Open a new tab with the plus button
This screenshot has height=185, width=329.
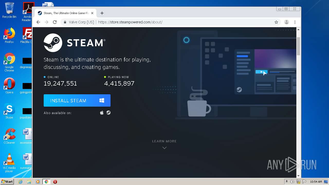coord(102,13)
